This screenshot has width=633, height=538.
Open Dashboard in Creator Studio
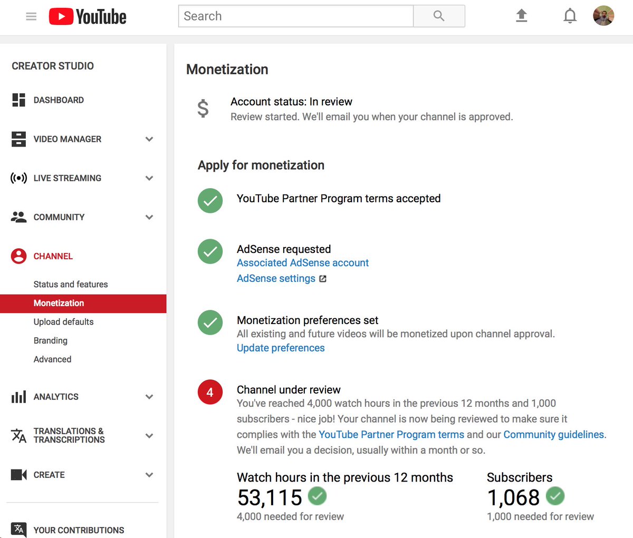point(59,100)
